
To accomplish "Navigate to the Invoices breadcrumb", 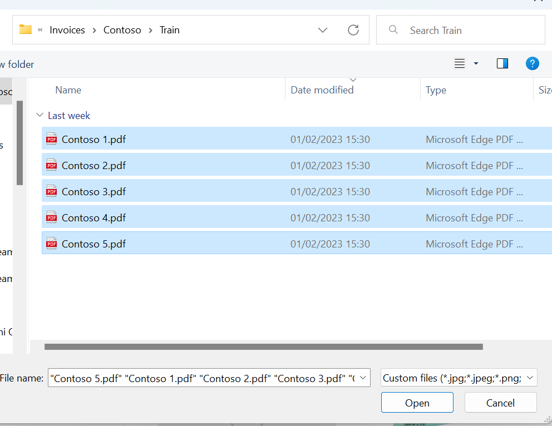I will point(67,30).
